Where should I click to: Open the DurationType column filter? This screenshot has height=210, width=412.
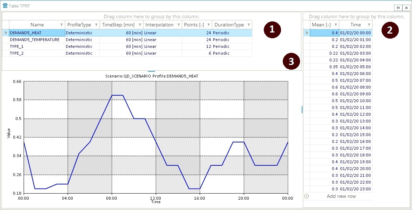(248, 25)
